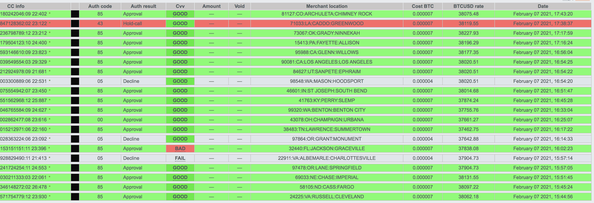Click the Cost BTC column header
The height and width of the screenshot is (203, 594).
[423, 6]
